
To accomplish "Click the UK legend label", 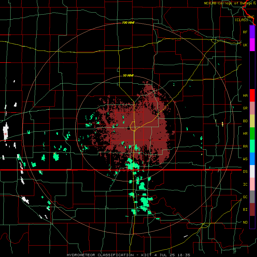I will pos(245,45).
